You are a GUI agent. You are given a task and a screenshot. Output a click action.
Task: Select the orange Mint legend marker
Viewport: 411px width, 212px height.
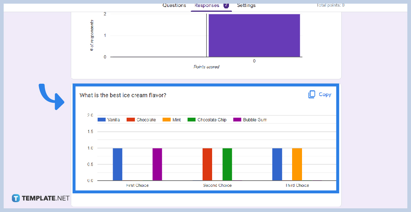tap(167, 120)
